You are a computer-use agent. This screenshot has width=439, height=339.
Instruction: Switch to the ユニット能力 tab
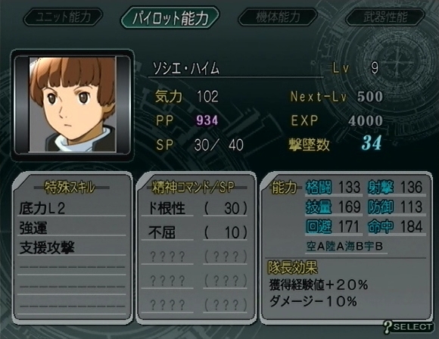[x=63, y=17]
